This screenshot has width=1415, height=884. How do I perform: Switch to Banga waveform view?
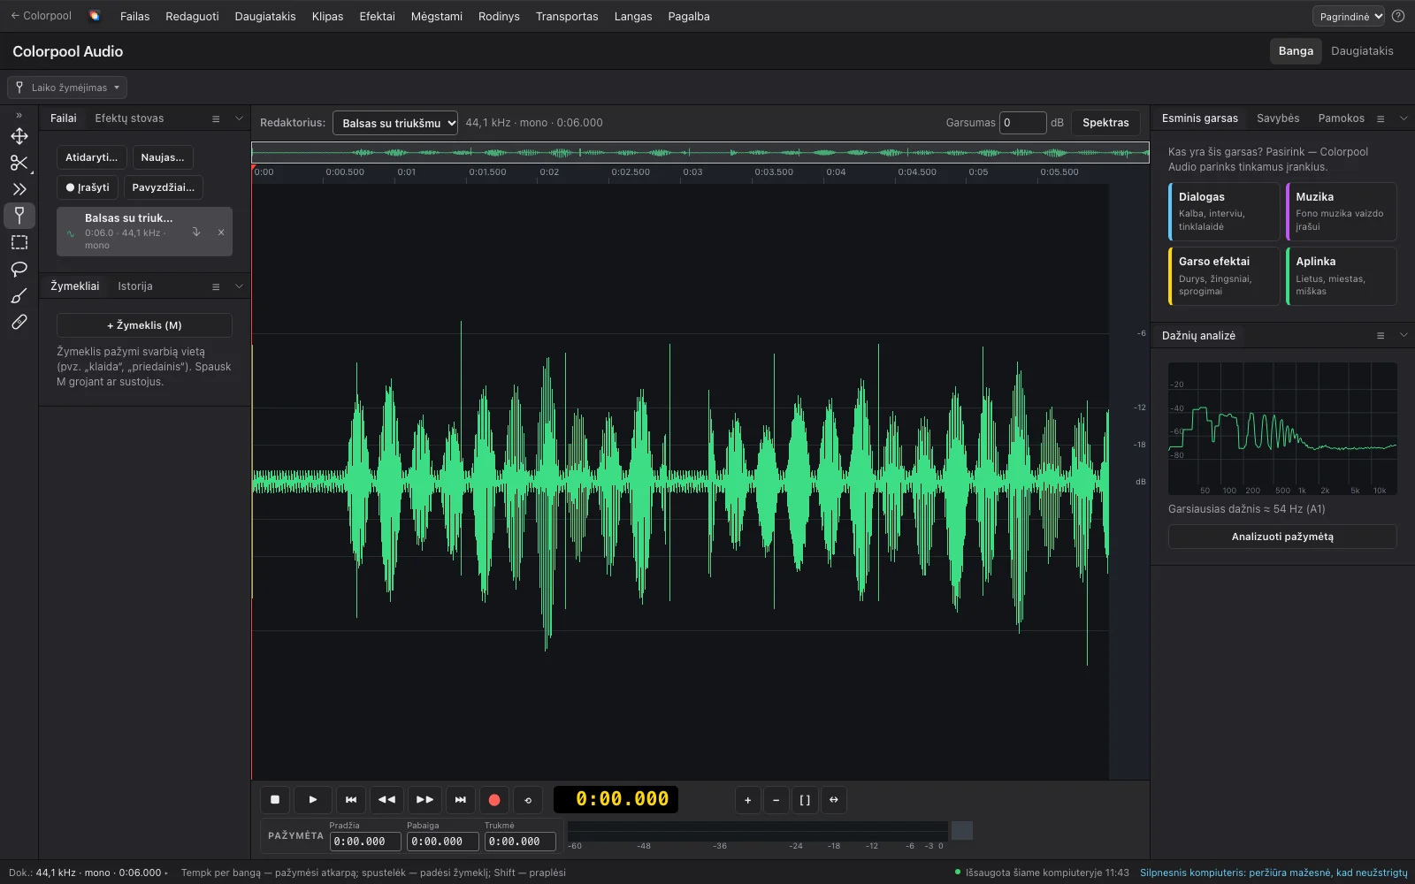(x=1296, y=51)
